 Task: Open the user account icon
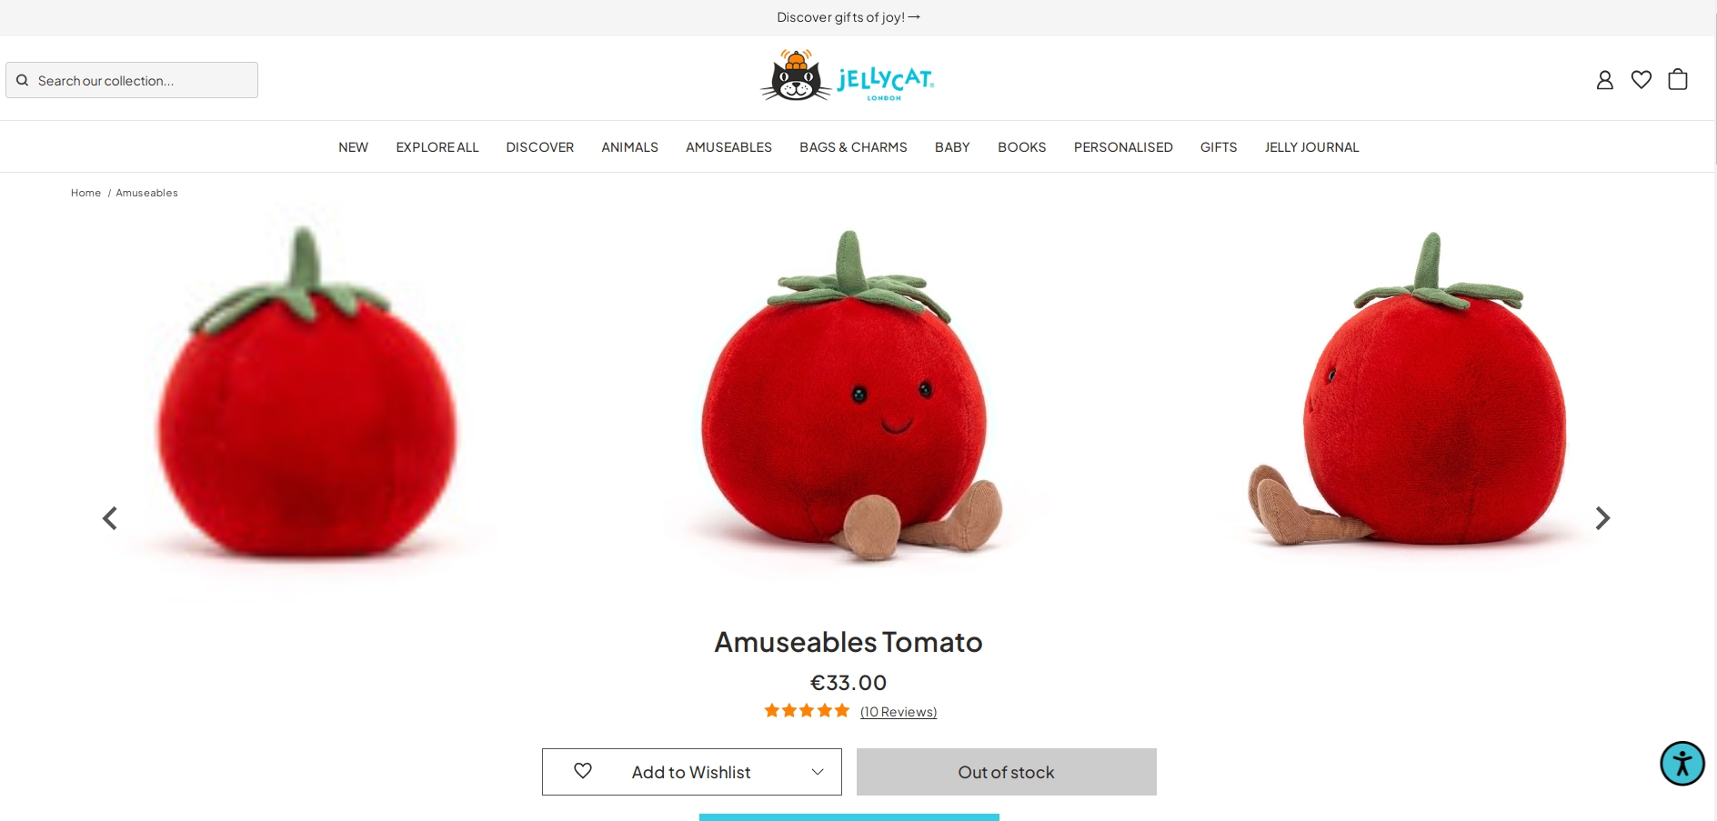[x=1604, y=80]
